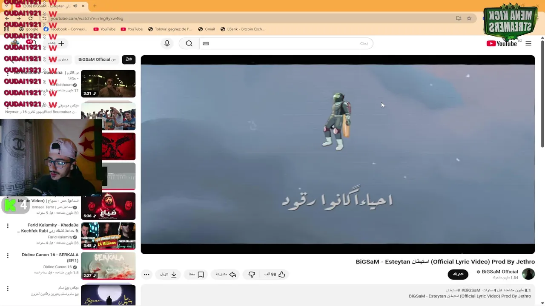
Task: Open google bookmark
Action: point(28,29)
